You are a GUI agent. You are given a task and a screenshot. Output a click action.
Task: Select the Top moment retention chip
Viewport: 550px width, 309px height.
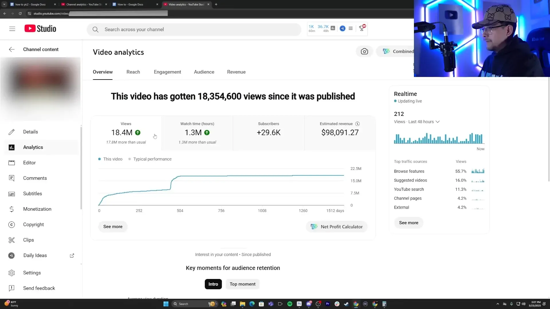[x=242, y=284]
